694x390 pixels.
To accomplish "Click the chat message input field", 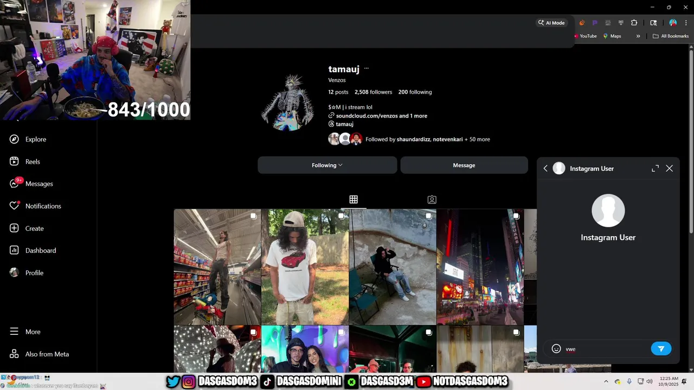I will (x=606, y=349).
